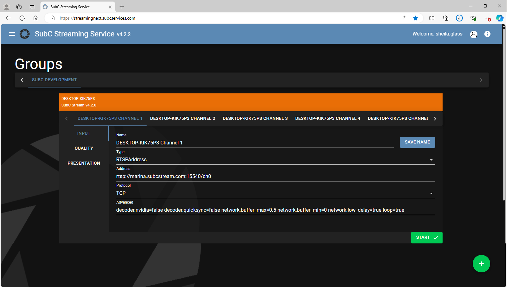The height and width of the screenshot is (287, 507).
Task: Click the Welcome, sheila.glass text
Action: point(437,34)
